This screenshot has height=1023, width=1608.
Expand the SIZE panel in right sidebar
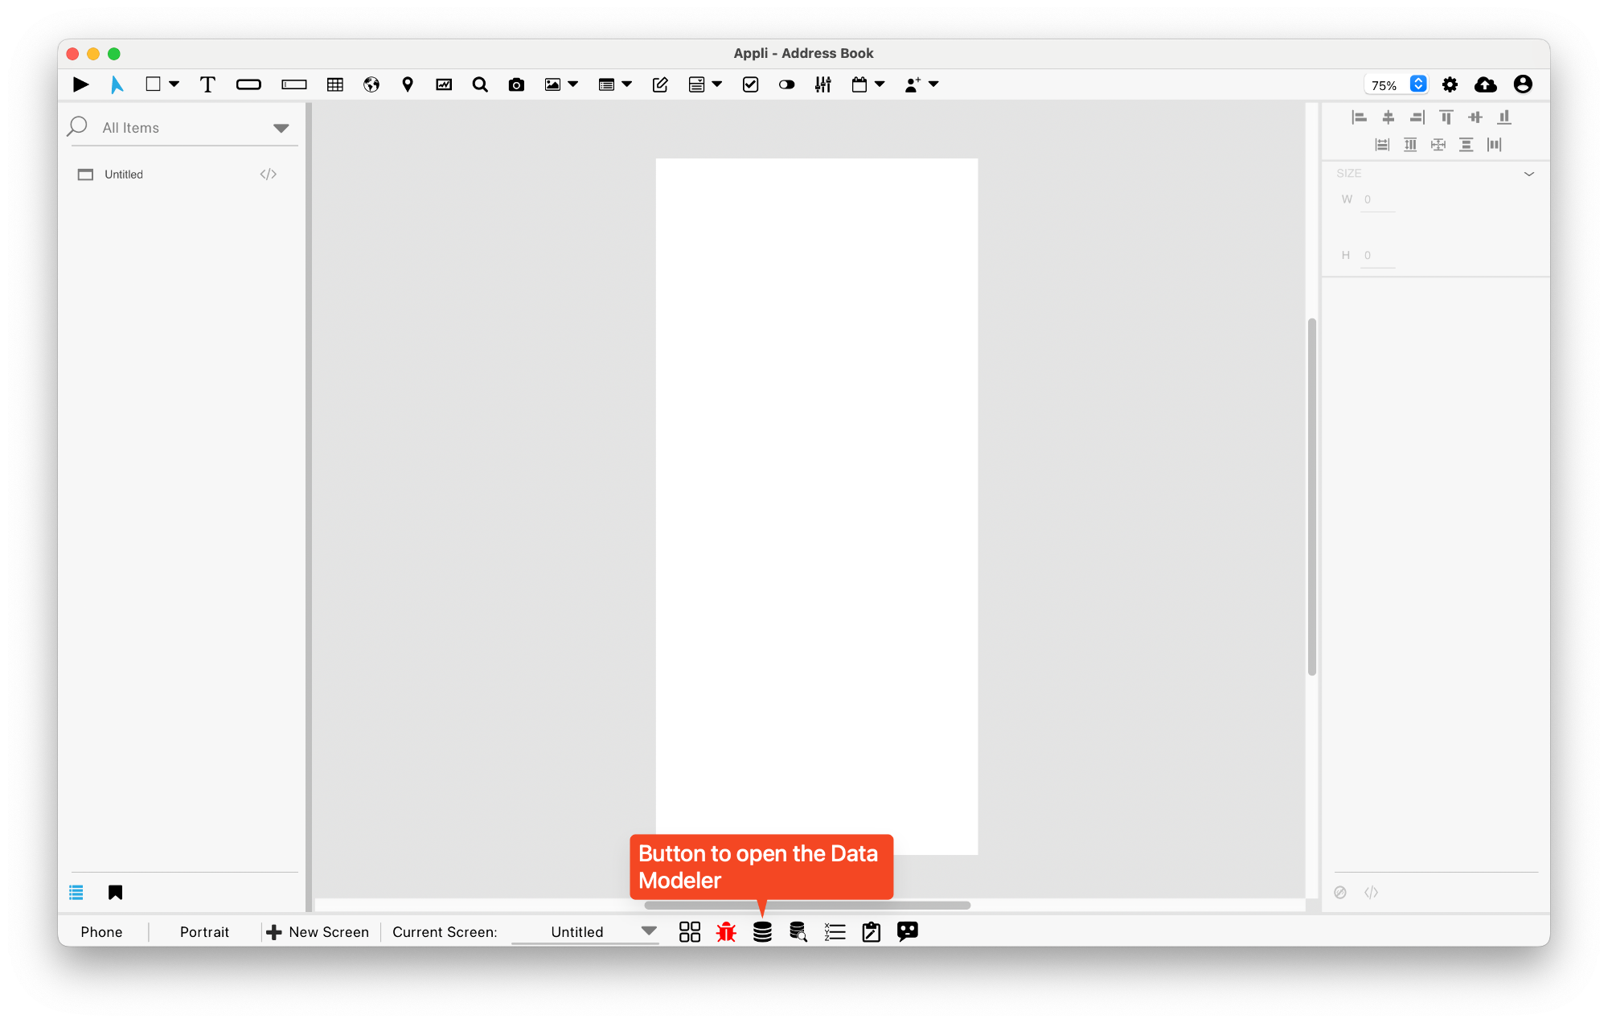[1528, 174]
